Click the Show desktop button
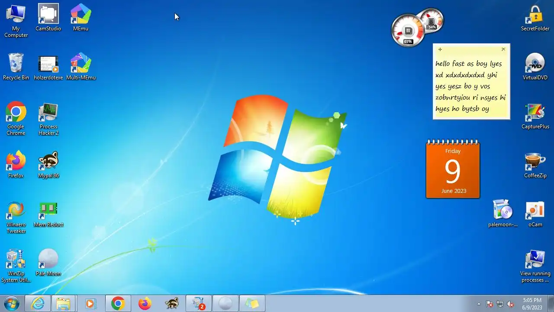The height and width of the screenshot is (312, 554). click(x=551, y=304)
